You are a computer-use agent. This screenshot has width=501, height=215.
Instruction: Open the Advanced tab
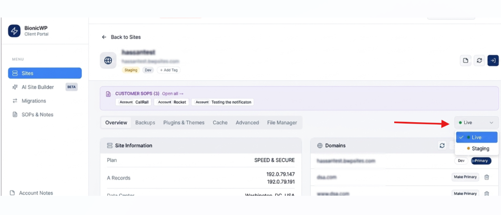247,123
